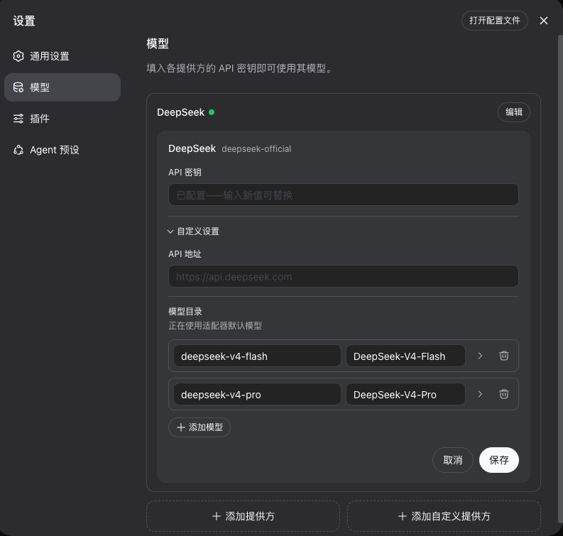Open the 通用设置 section
Viewport: 563px width, 536px height.
[62, 56]
